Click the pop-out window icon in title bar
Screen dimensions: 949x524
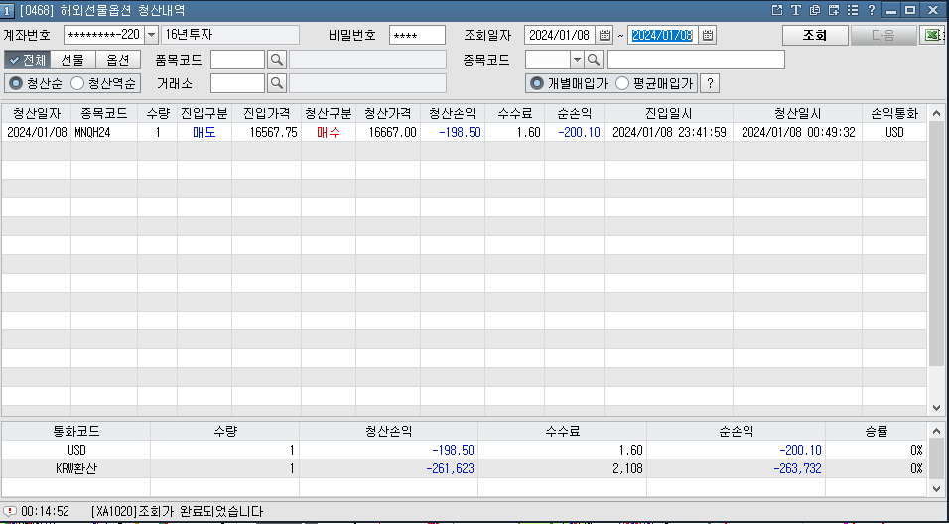(777, 10)
